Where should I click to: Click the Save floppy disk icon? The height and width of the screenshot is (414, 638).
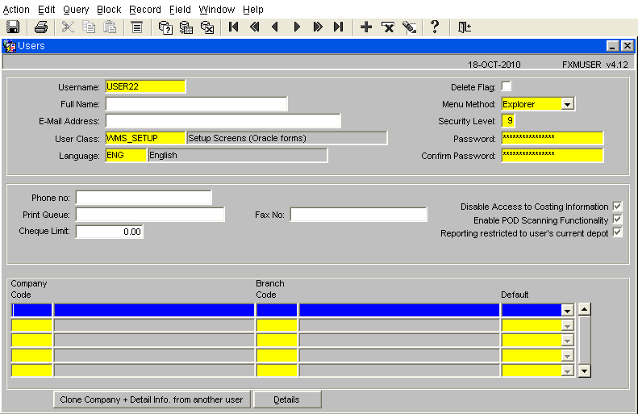point(13,27)
